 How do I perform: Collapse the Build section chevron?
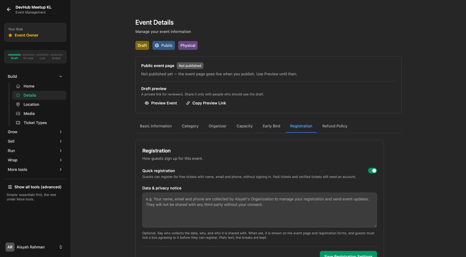61,77
